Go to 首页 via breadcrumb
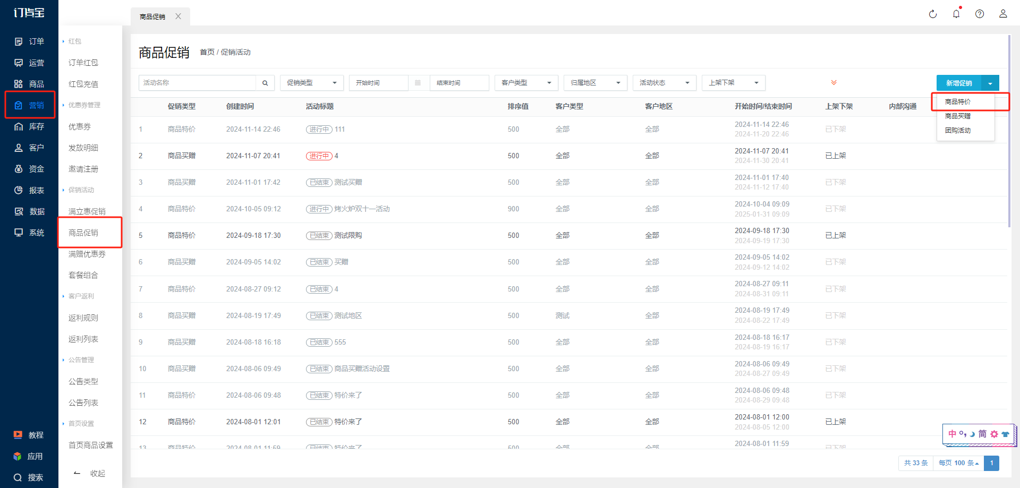 pyautogui.click(x=207, y=52)
